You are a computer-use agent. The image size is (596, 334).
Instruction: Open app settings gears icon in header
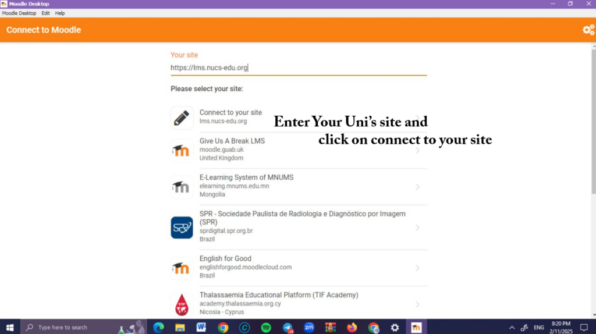pos(588,30)
